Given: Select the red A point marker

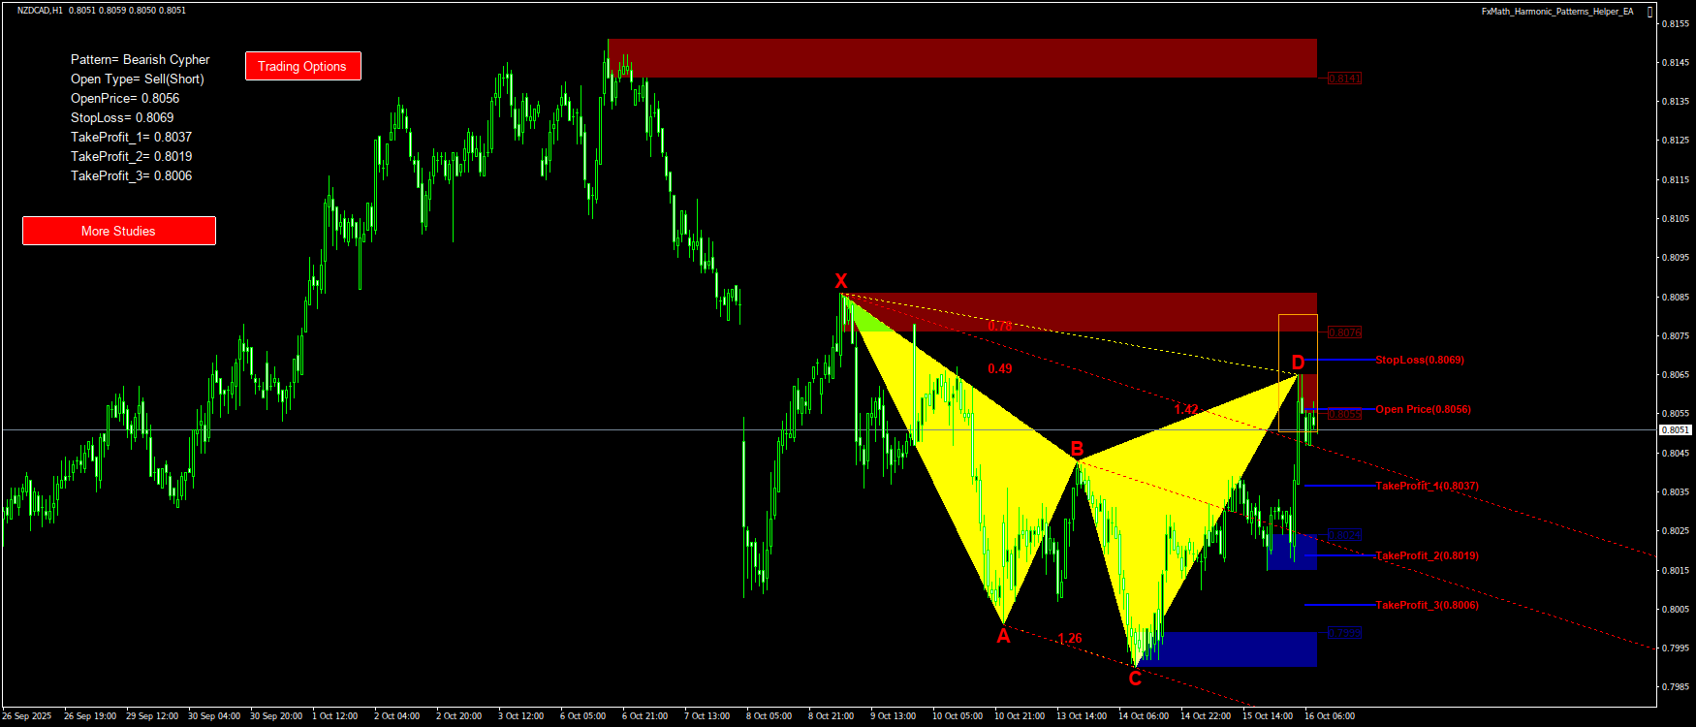Looking at the screenshot, I should [x=1003, y=636].
